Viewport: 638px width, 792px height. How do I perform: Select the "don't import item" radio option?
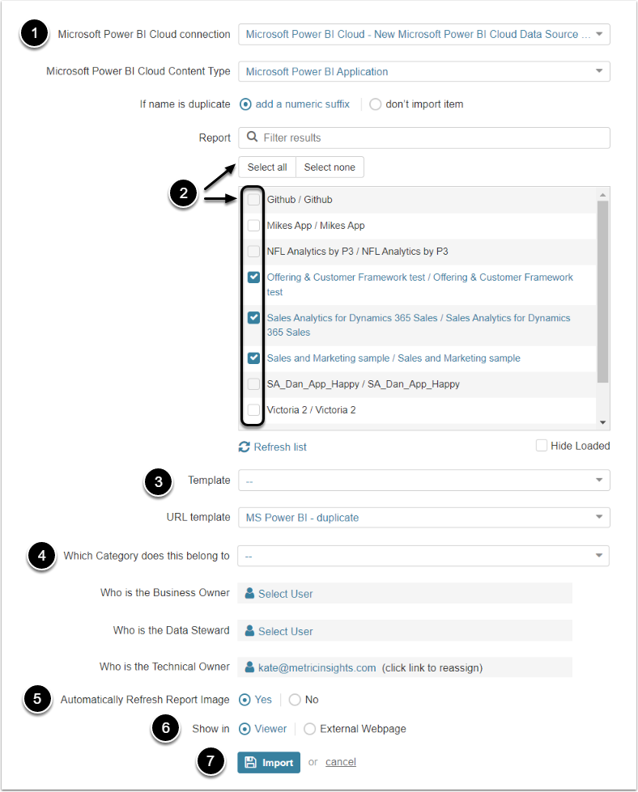pos(375,104)
